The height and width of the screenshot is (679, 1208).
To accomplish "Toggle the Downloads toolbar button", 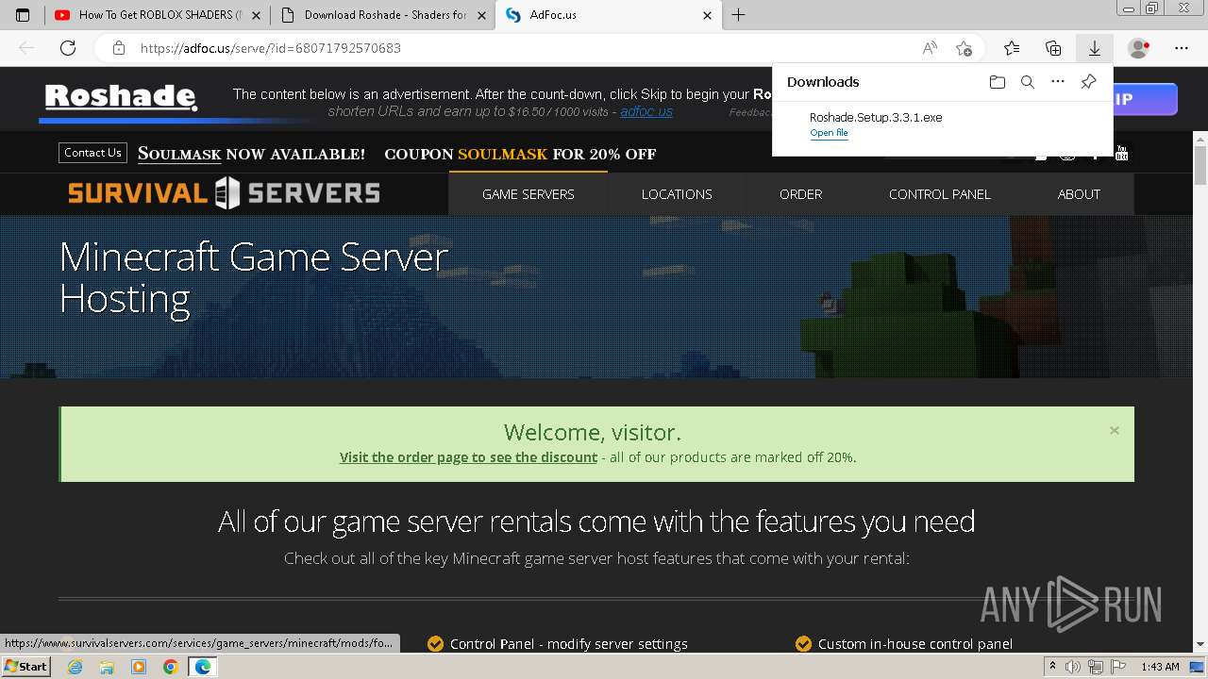I will 1095,48.
